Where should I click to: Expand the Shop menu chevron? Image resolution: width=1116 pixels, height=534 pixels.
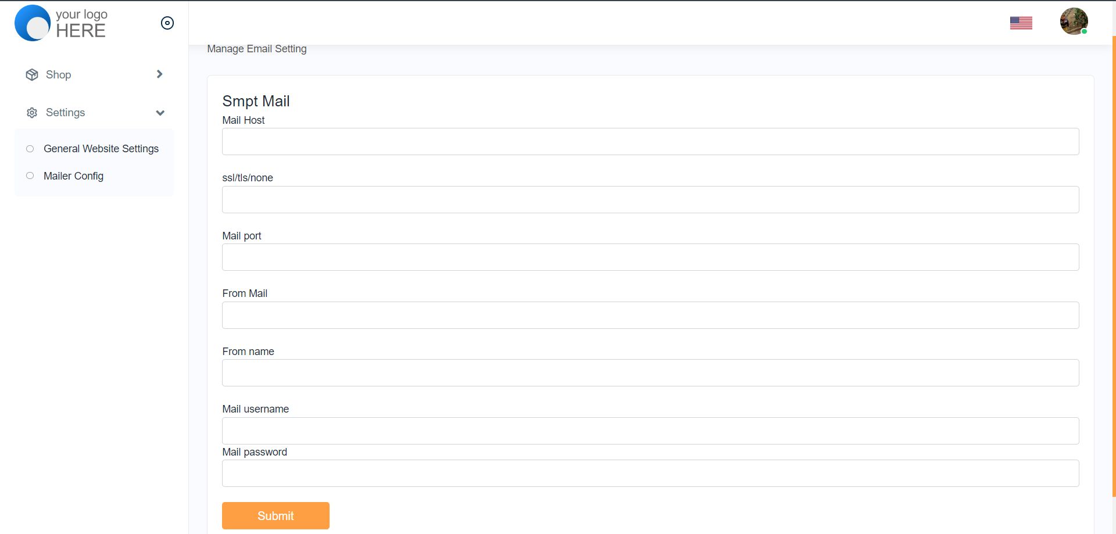click(x=159, y=74)
